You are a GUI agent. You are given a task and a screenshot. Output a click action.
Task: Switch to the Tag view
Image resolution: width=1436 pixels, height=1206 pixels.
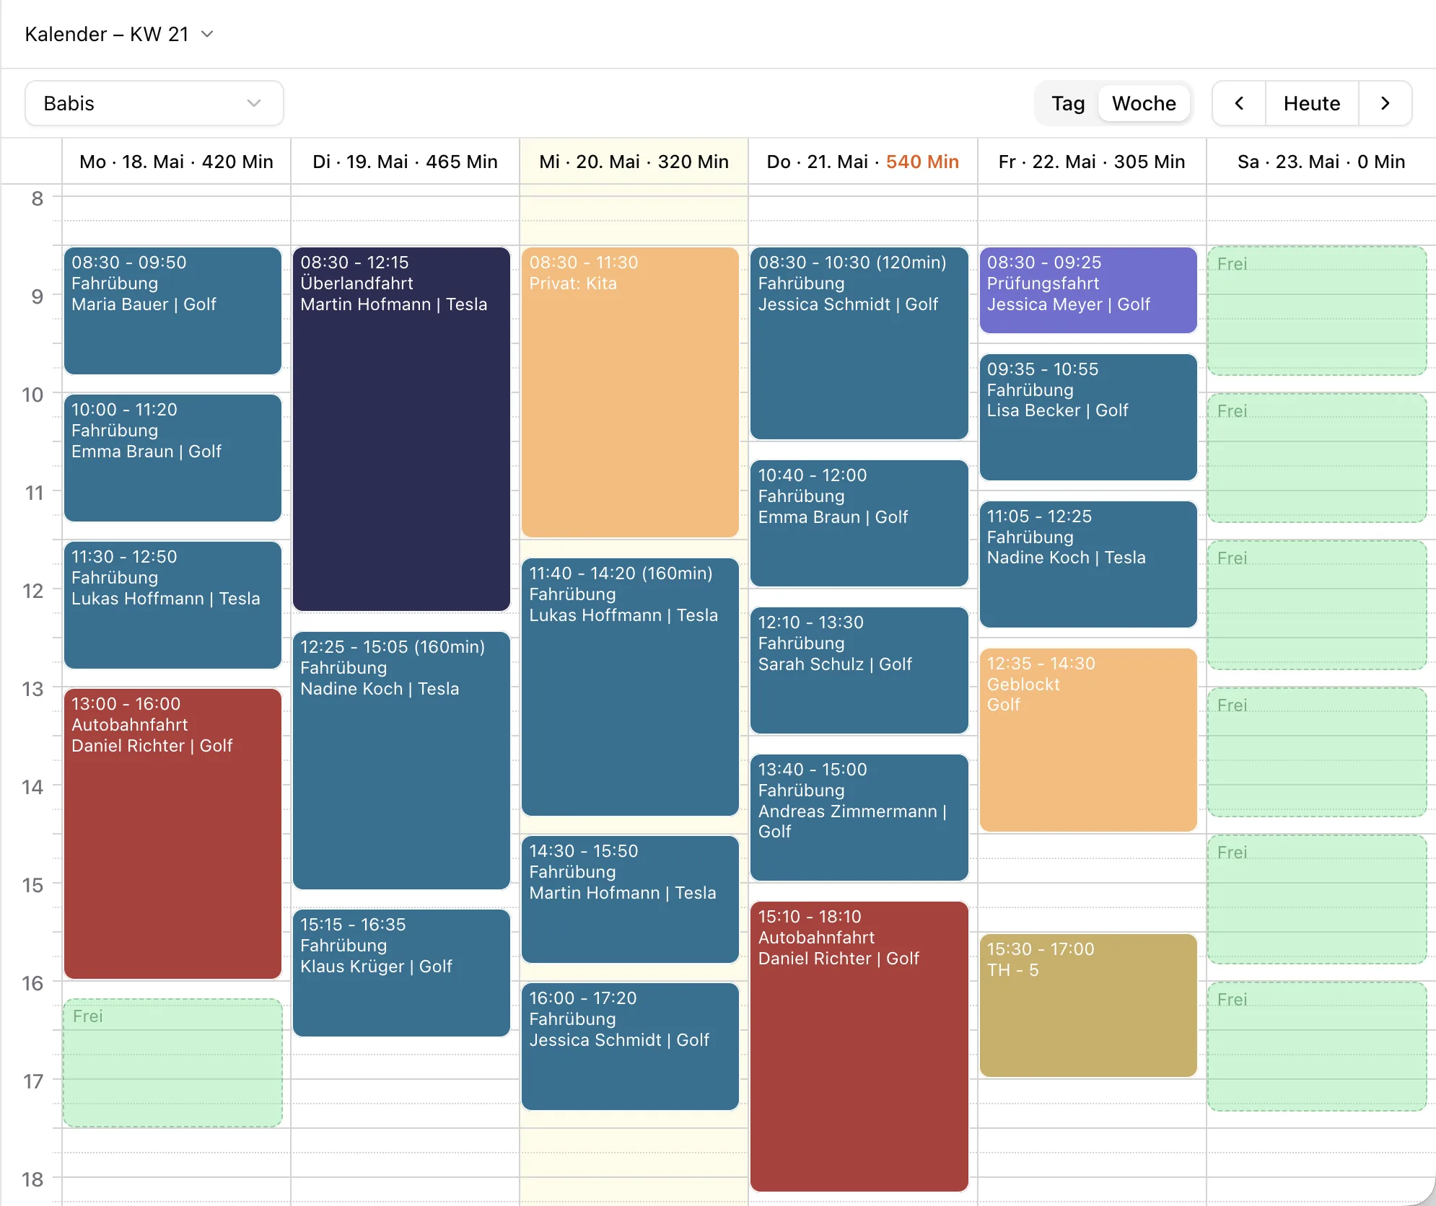(x=1068, y=103)
